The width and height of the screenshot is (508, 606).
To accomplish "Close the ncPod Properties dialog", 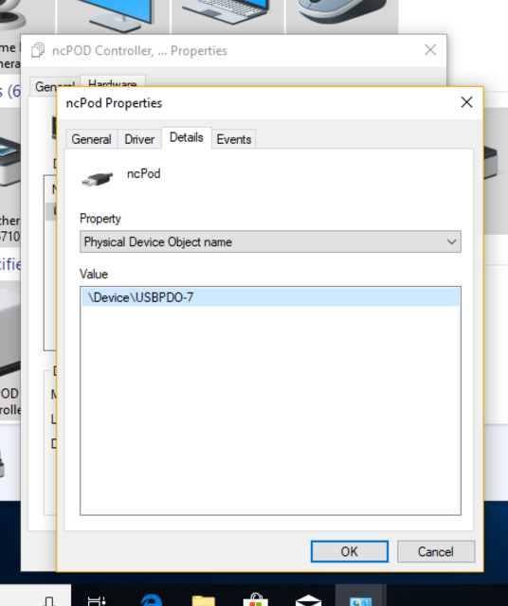I will click(x=466, y=102).
